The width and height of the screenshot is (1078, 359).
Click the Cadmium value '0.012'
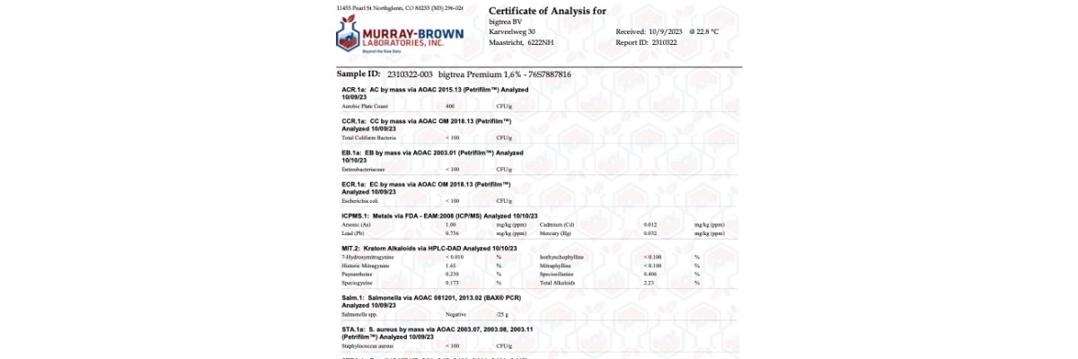[x=650, y=223]
